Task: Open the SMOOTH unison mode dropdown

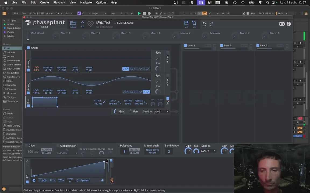Action: click(67, 153)
